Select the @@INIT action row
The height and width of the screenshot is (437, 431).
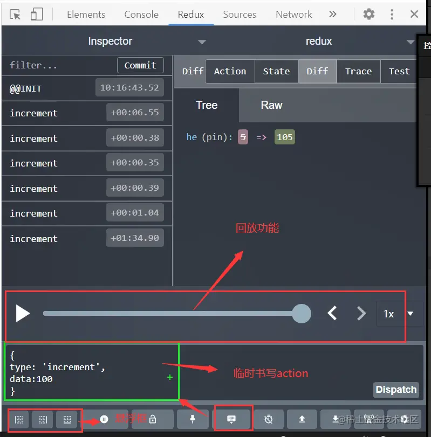point(87,88)
